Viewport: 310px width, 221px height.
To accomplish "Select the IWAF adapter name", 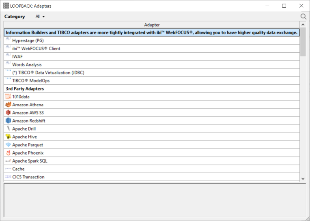I will click(x=17, y=57).
